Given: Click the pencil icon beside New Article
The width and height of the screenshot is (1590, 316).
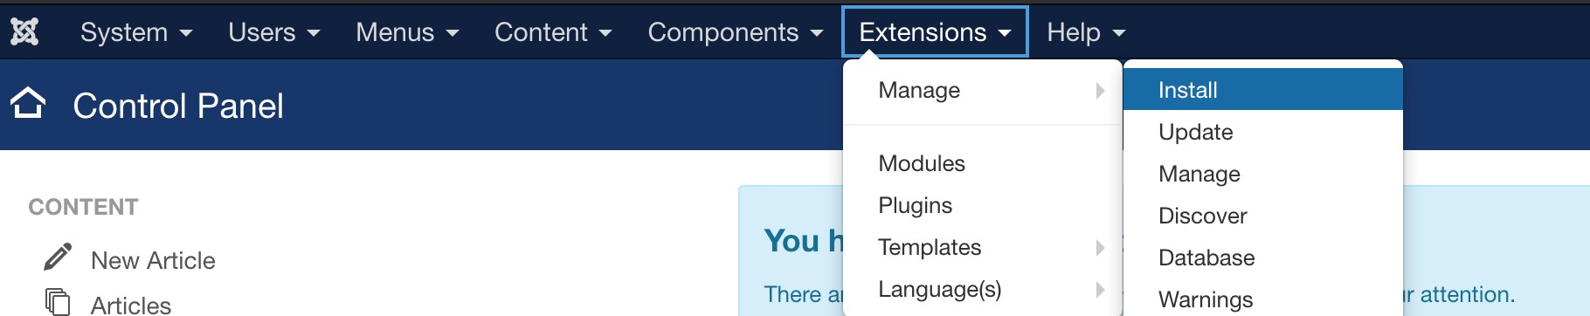Looking at the screenshot, I should point(58,258).
